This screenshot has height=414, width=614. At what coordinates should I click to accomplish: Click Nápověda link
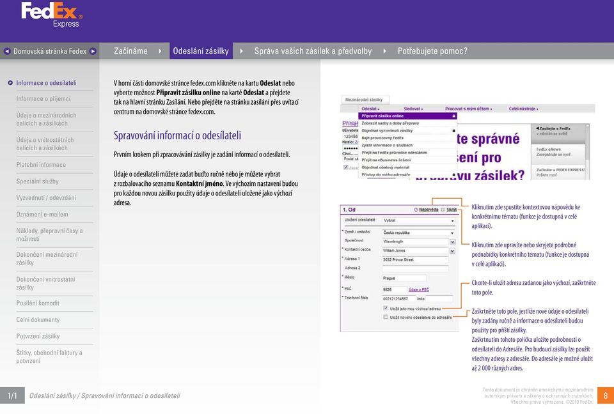(429, 210)
